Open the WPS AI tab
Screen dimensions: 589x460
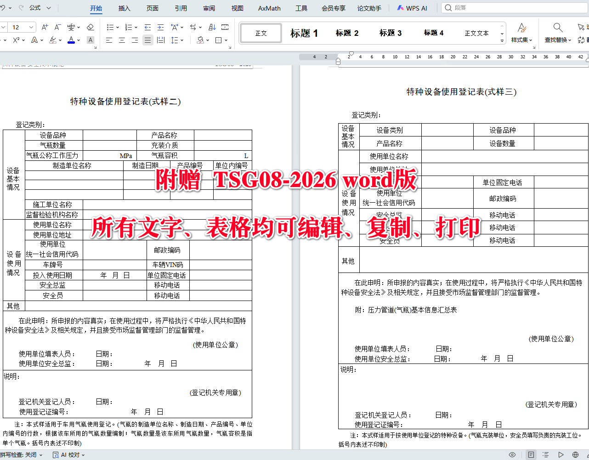[412, 8]
